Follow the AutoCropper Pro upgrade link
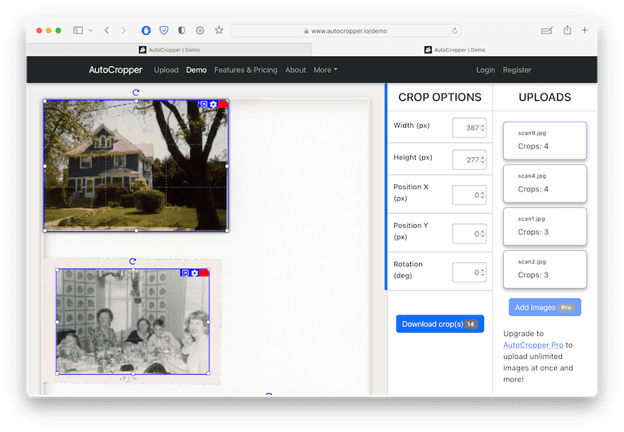This screenshot has width=624, height=432. point(533,345)
